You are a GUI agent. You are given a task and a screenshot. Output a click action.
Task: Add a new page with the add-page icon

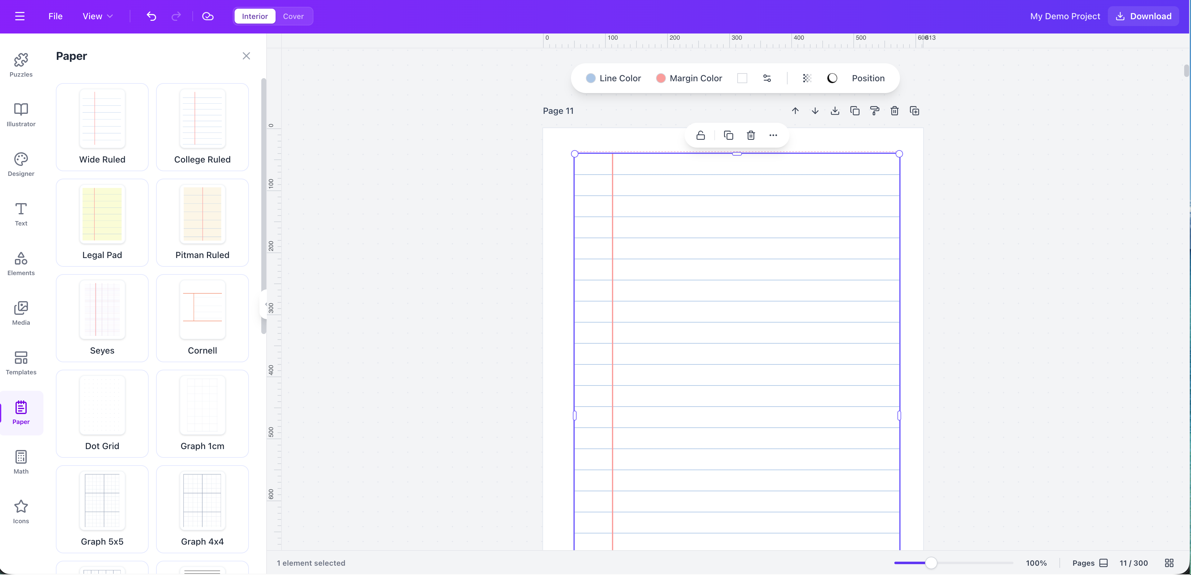pos(915,111)
